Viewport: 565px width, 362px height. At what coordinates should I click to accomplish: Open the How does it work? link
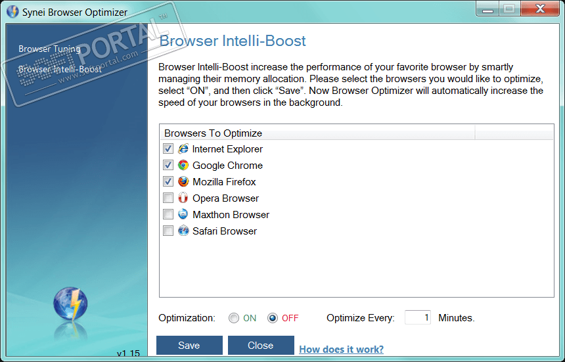click(x=341, y=350)
